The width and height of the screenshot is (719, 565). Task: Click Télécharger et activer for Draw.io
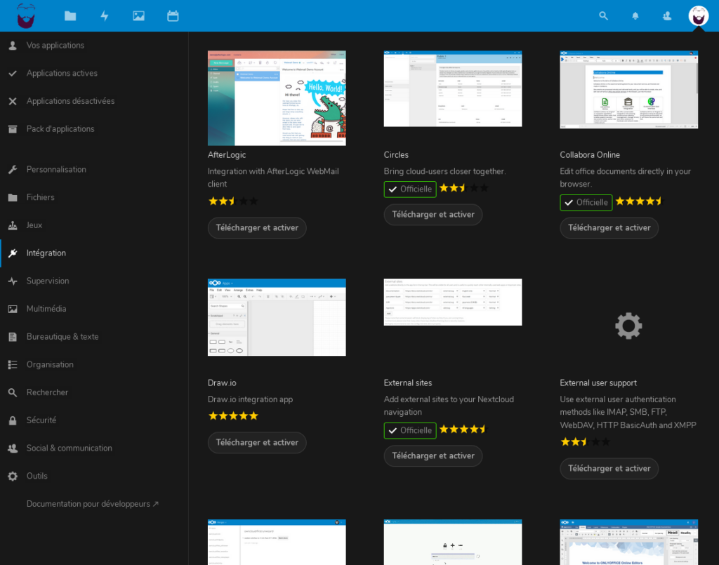(257, 443)
